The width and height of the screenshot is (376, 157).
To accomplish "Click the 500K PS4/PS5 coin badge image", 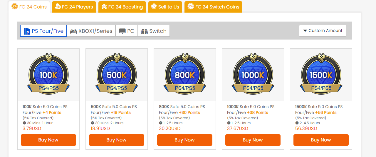I will pyautogui.click(x=117, y=75).
